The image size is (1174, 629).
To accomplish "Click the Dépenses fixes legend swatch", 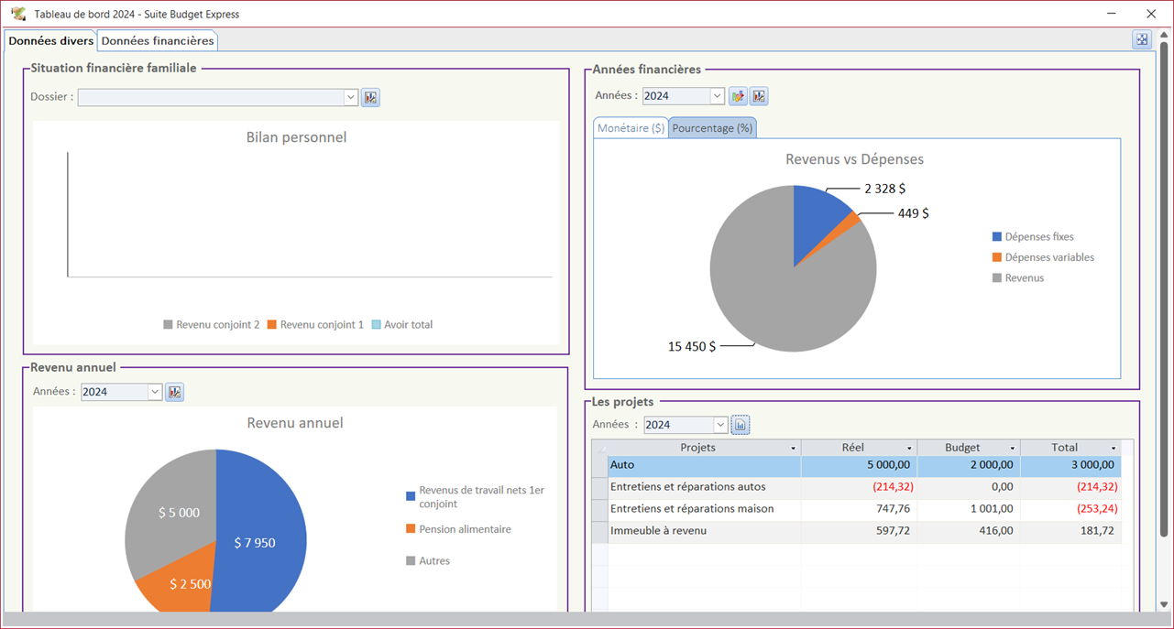I will pyautogui.click(x=996, y=236).
